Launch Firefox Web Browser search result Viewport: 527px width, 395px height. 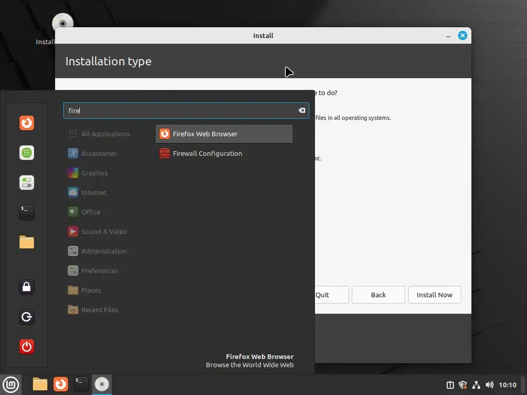click(x=224, y=134)
